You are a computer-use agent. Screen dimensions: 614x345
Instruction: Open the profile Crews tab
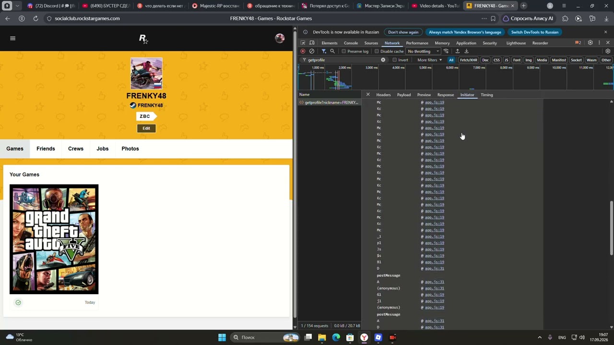click(76, 149)
